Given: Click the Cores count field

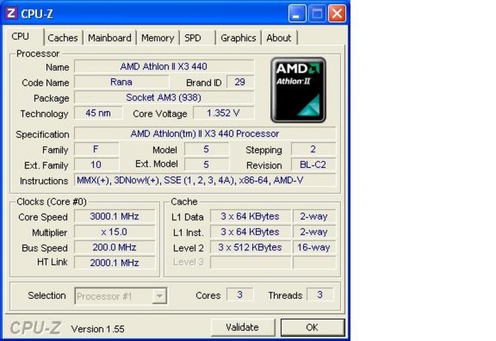Looking at the screenshot, I should pos(240,294).
